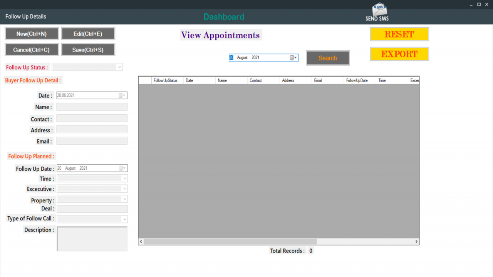Expand the Type of Follow Call dropdown
493x277 pixels.
(x=124, y=219)
